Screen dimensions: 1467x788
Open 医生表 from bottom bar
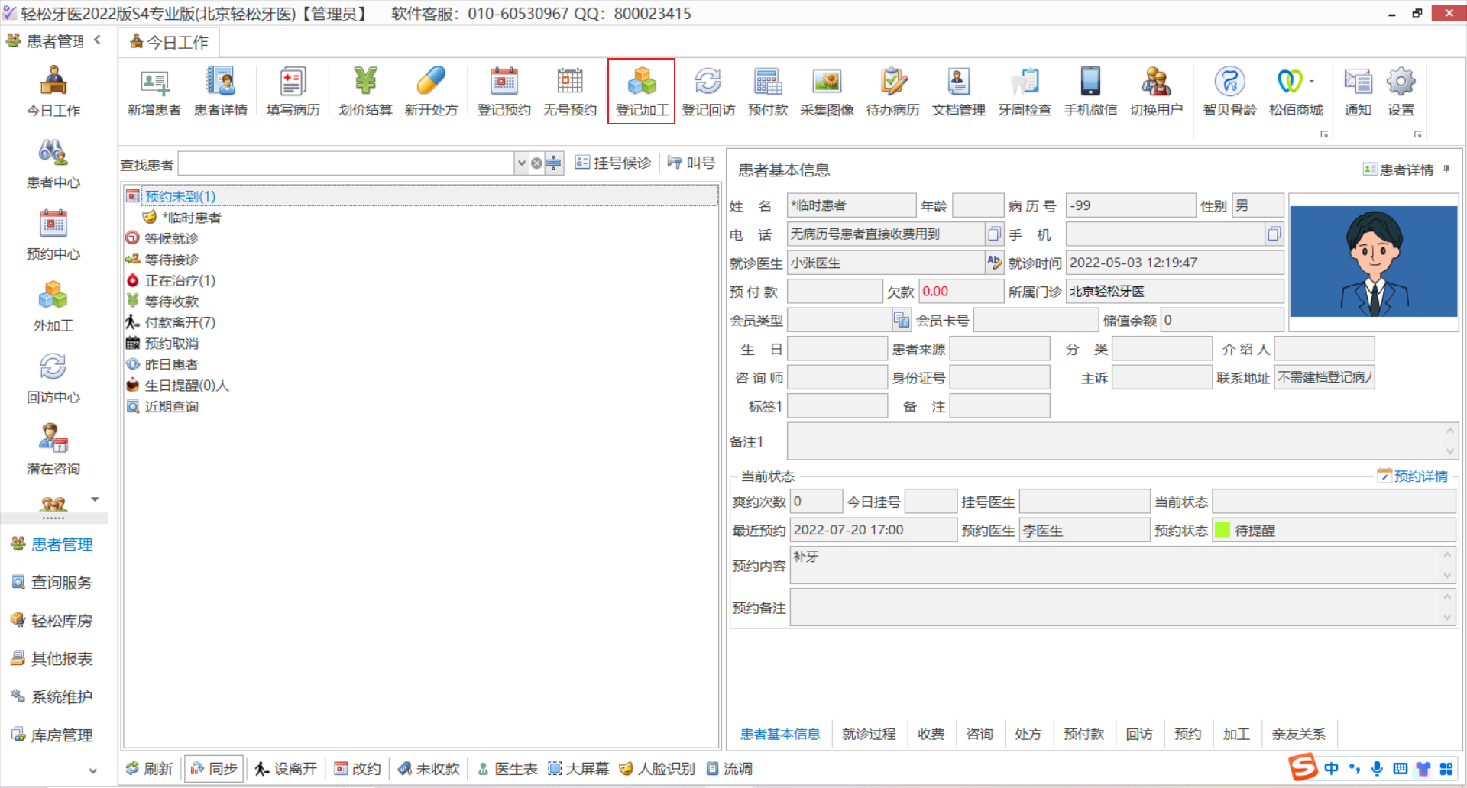[507, 768]
